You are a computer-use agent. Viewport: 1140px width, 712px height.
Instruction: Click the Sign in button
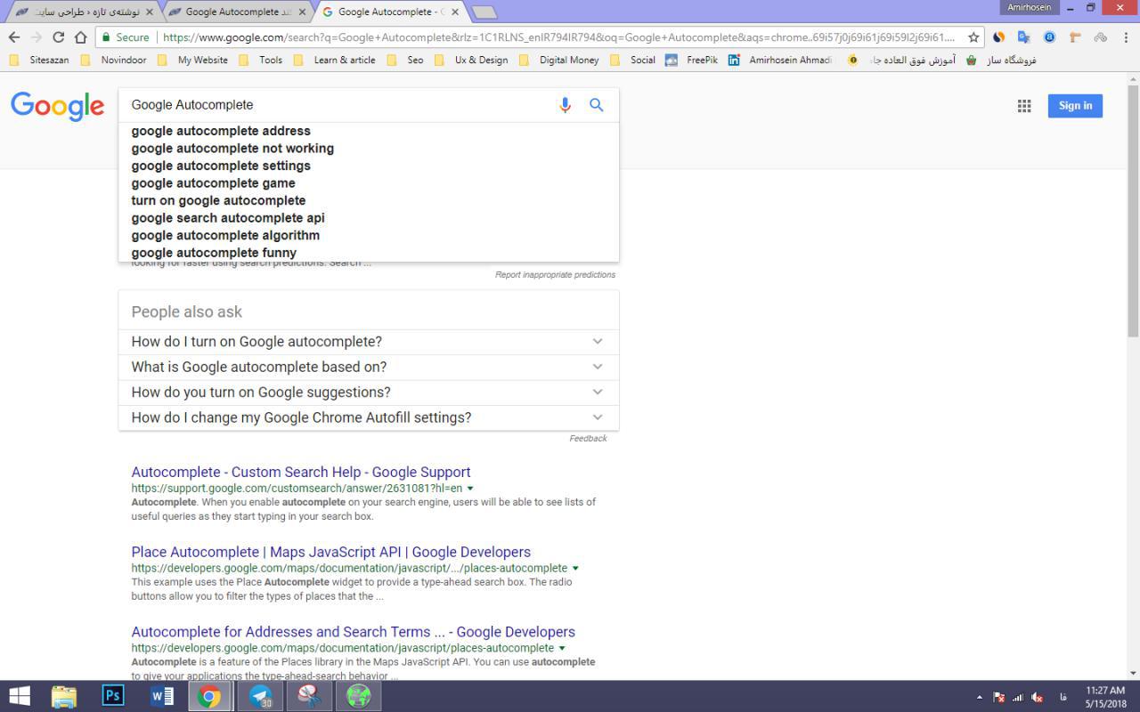coord(1075,106)
